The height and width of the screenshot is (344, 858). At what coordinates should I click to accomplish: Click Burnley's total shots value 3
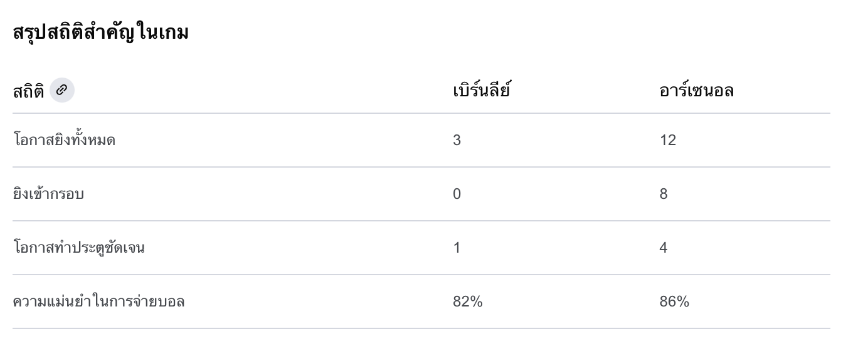tap(457, 140)
